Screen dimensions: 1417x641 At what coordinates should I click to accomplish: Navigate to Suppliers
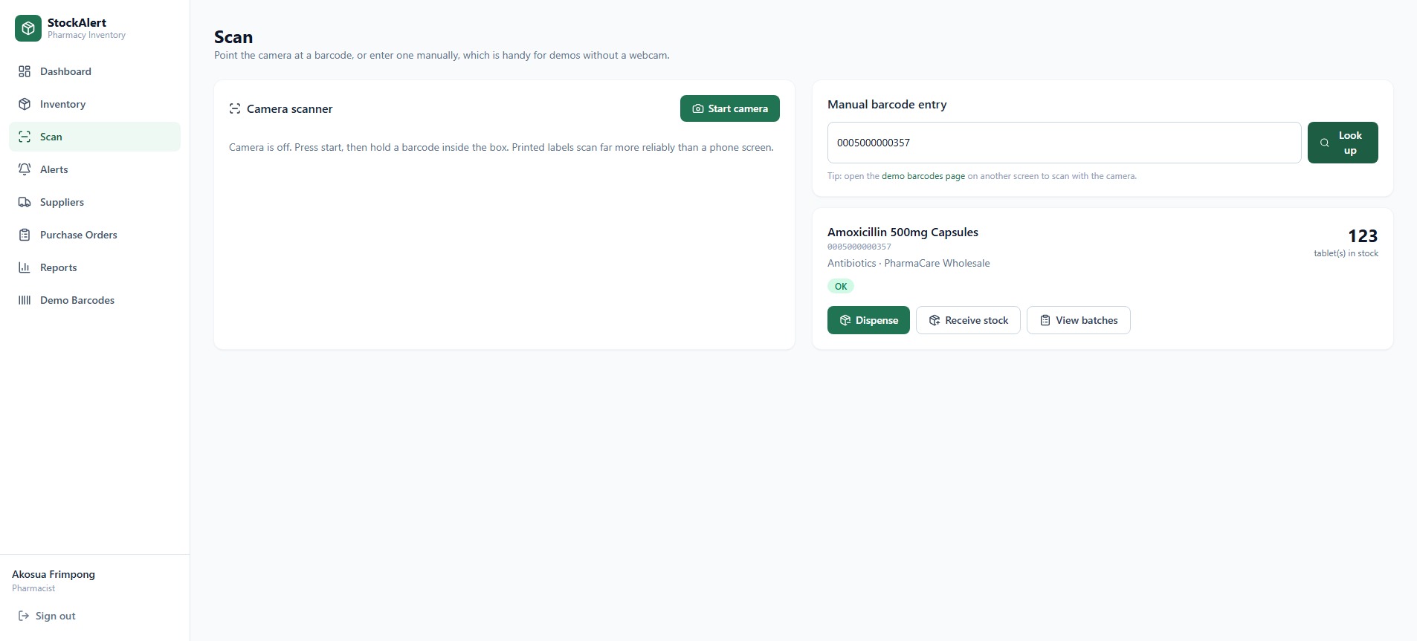94,202
